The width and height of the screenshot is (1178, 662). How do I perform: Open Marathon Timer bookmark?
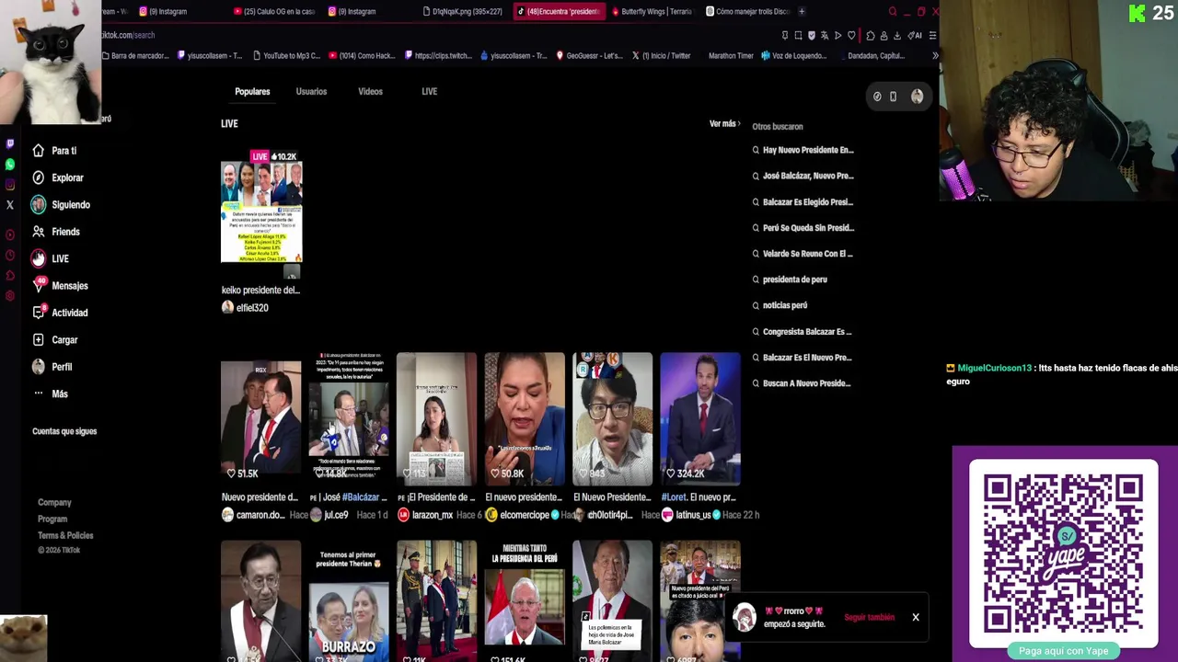pyautogui.click(x=731, y=56)
